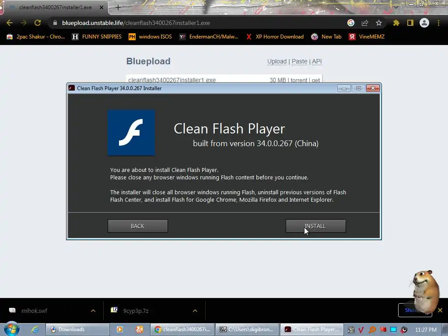The height and width of the screenshot is (336, 448).
Task: Go back with Chrome's back arrow
Action: [10, 23]
